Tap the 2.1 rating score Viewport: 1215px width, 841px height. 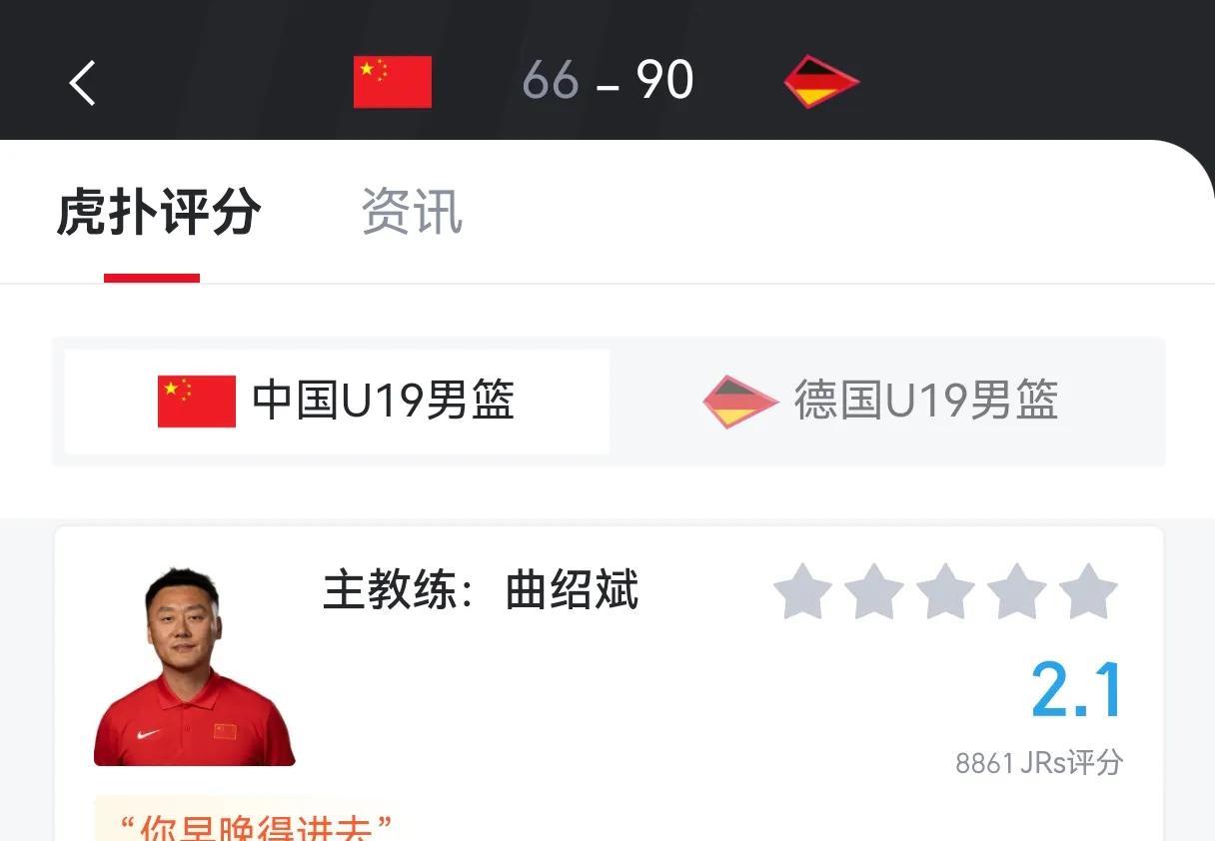1077,689
